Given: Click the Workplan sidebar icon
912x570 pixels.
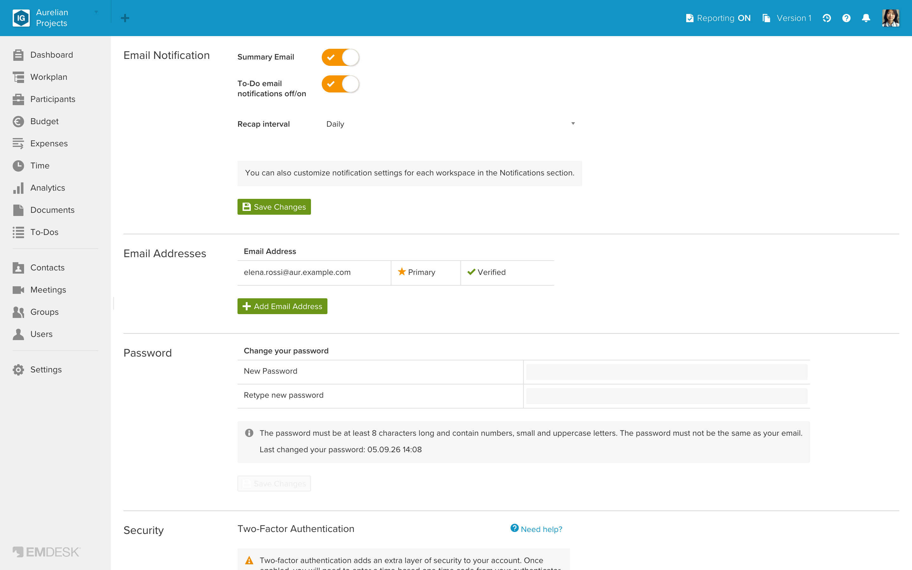Looking at the screenshot, I should 18,77.
